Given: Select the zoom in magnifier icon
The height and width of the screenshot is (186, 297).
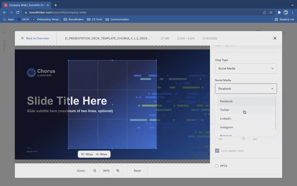Looking at the screenshot, I should (x=117, y=171).
